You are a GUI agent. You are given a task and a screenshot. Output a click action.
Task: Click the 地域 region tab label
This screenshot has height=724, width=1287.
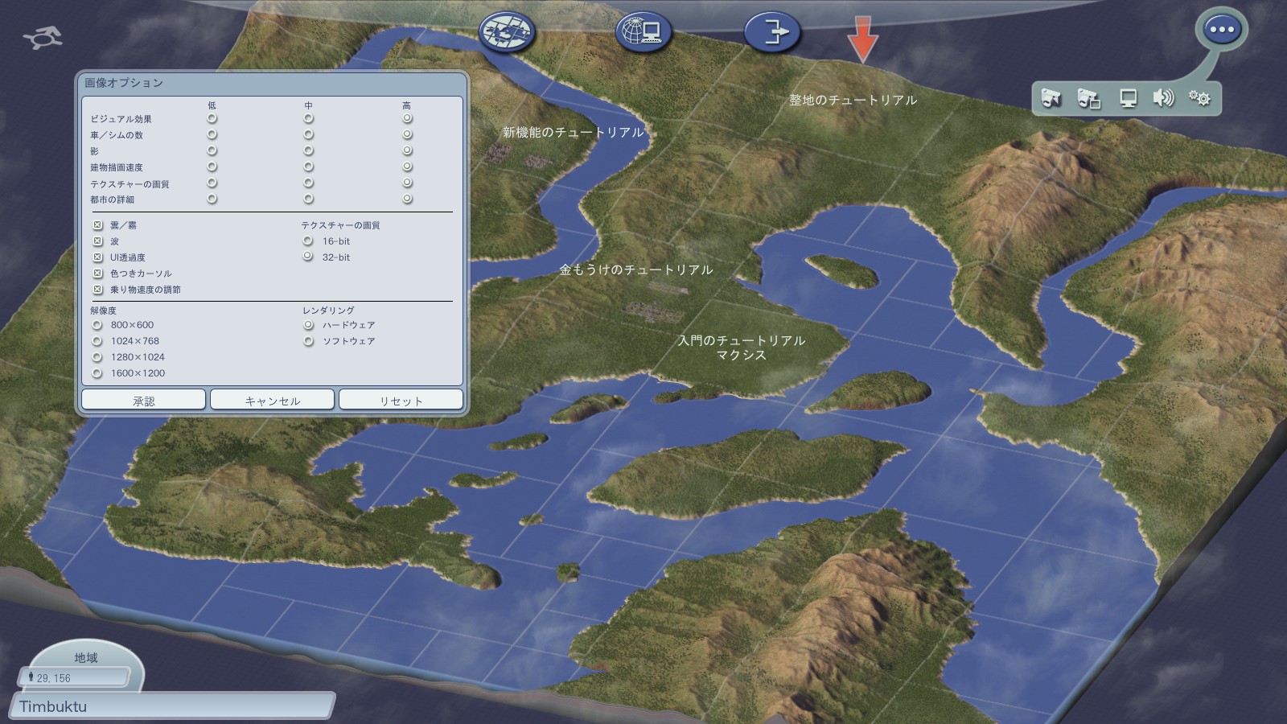click(x=86, y=657)
